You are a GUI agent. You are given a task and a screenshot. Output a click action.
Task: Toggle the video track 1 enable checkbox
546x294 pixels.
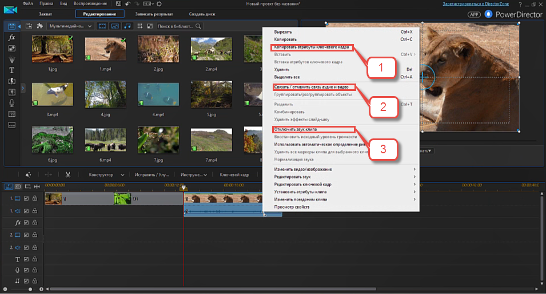(x=26, y=198)
